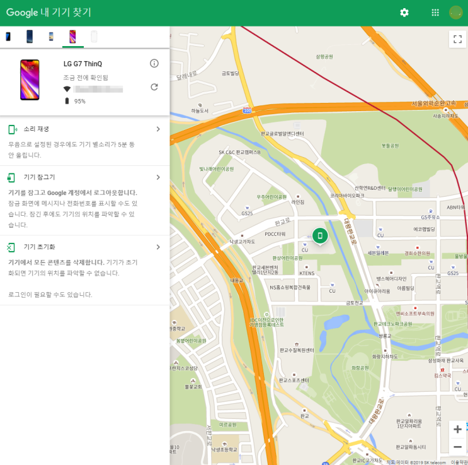This screenshot has height=465, width=468.
Task: Click the green device location marker
Action: point(320,236)
